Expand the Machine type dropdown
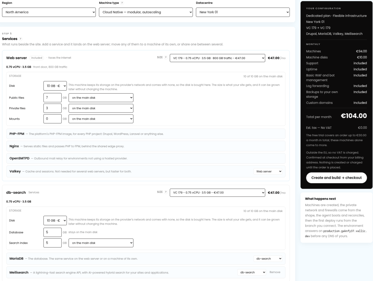 click(x=146, y=12)
